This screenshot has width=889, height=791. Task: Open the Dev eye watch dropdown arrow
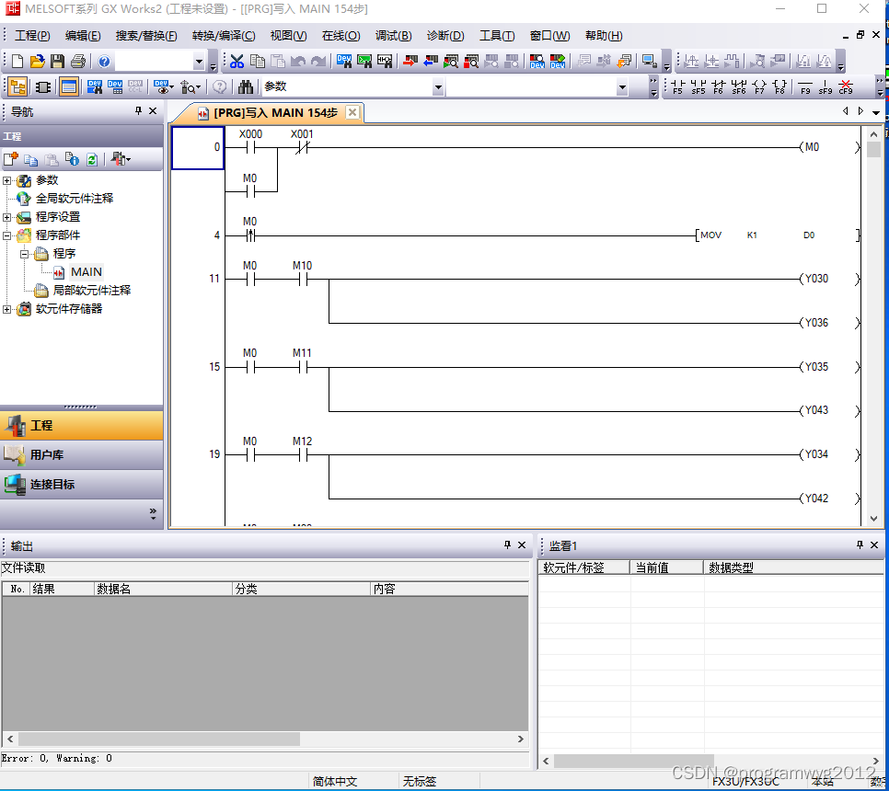pos(172,87)
